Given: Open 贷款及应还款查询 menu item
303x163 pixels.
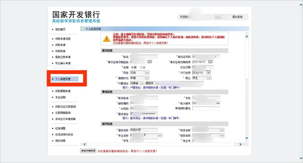Looking at the screenshot, I should [x=65, y=107].
